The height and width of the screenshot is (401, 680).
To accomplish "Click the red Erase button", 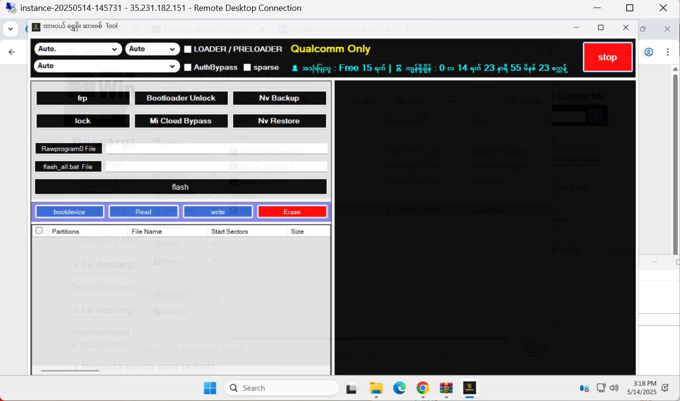I will tap(292, 212).
